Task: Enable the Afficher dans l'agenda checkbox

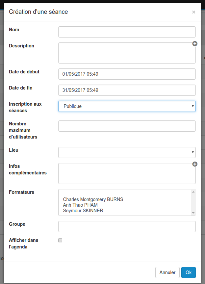Action: pyautogui.click(x=60, y=240)
